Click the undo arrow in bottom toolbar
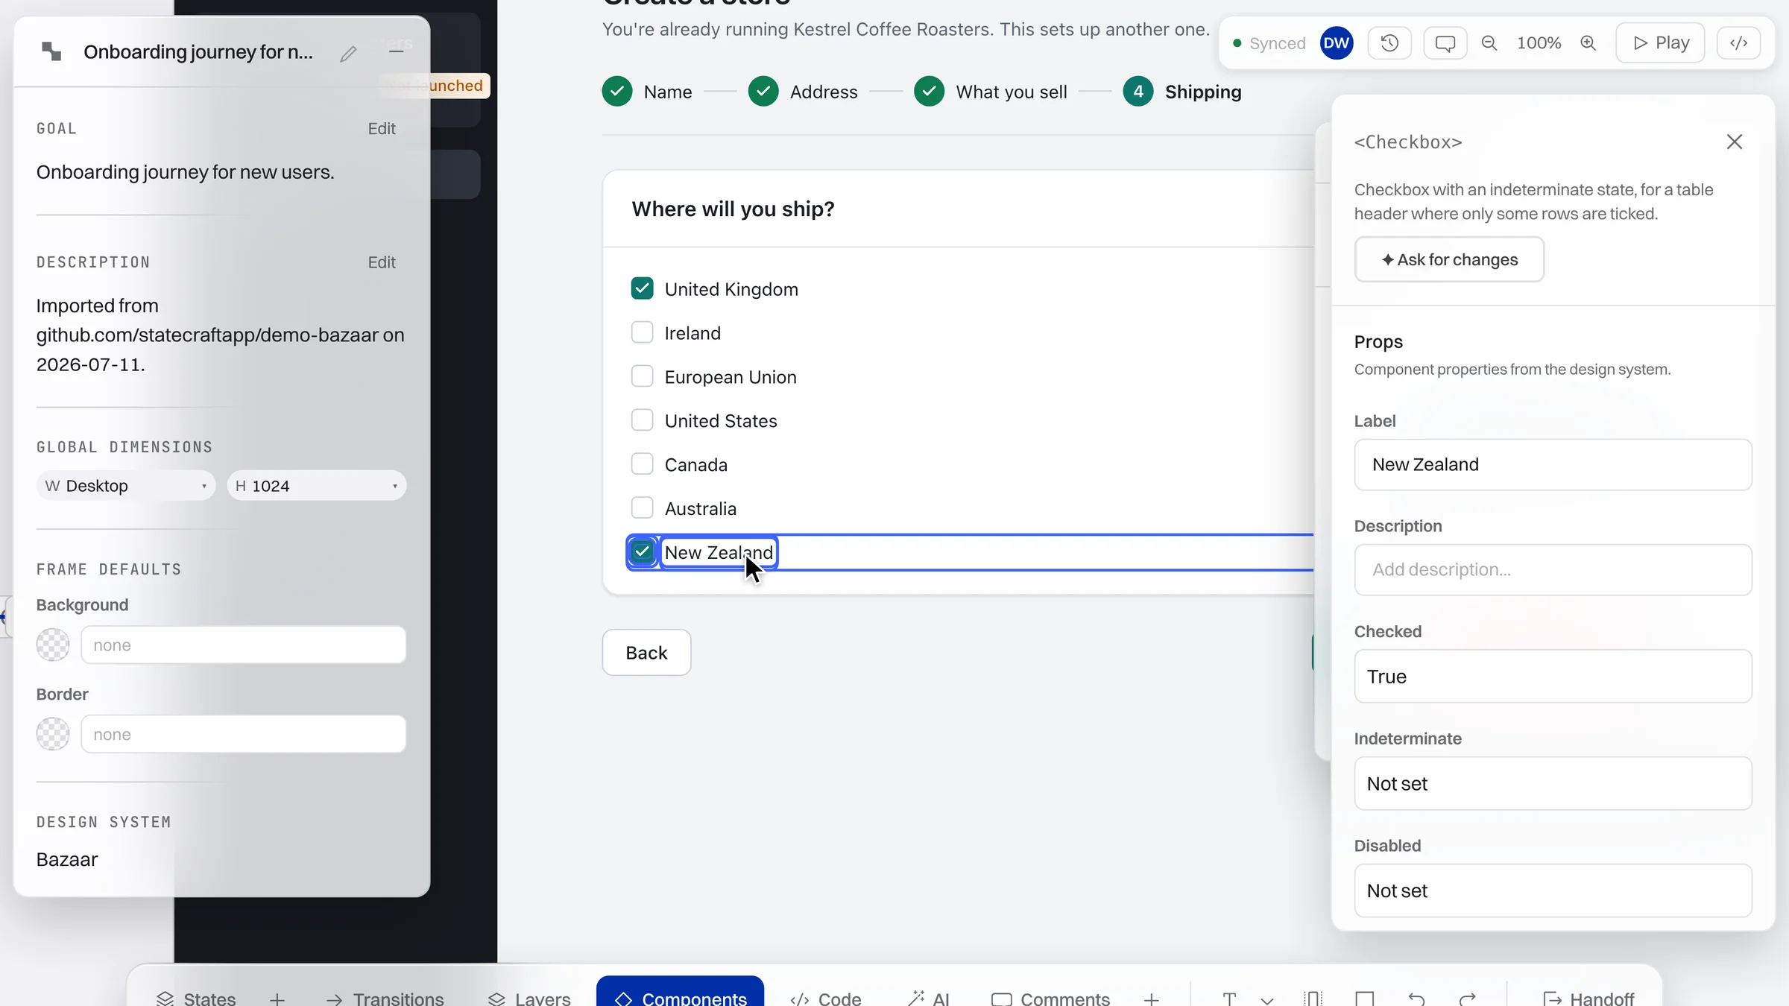The width and height of the screenshot is (1789, 1006). tap(1417, 999)
